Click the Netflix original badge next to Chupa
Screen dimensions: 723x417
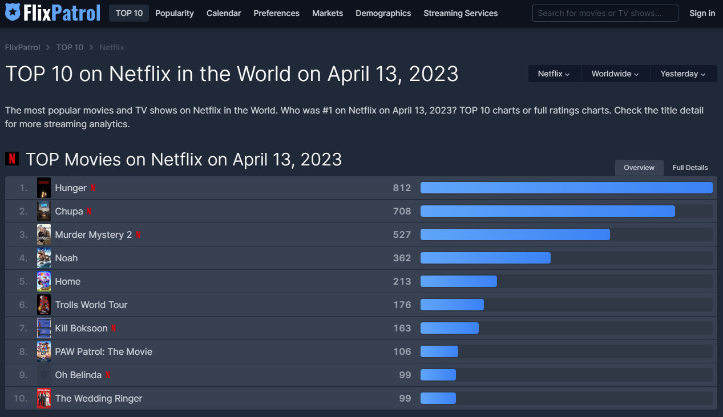[x=89, y=211]
